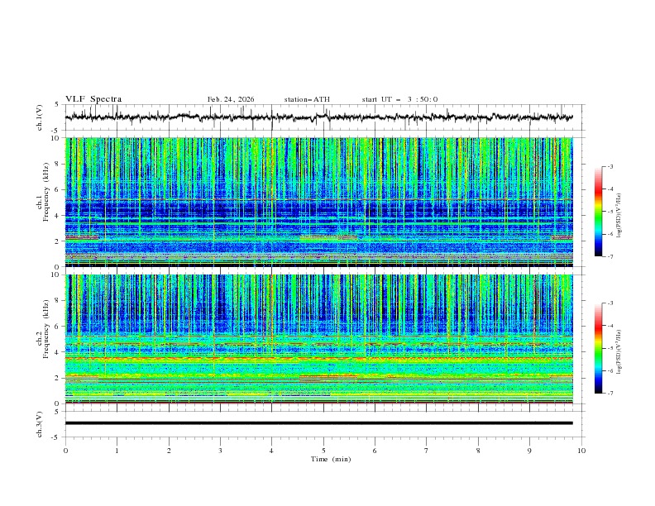Click the time axis tick label '3'
This screenshot has height=506, width=655.
pyautogui.click(x=220, y=451)
